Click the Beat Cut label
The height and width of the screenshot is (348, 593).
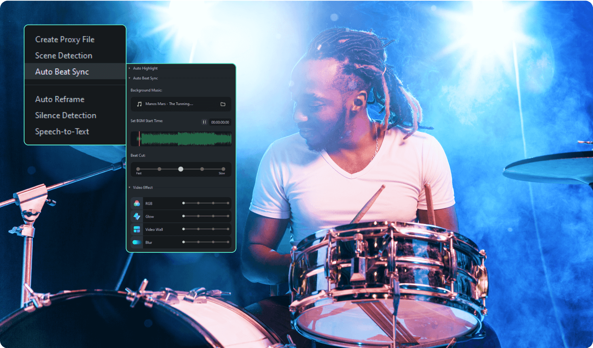138,156
